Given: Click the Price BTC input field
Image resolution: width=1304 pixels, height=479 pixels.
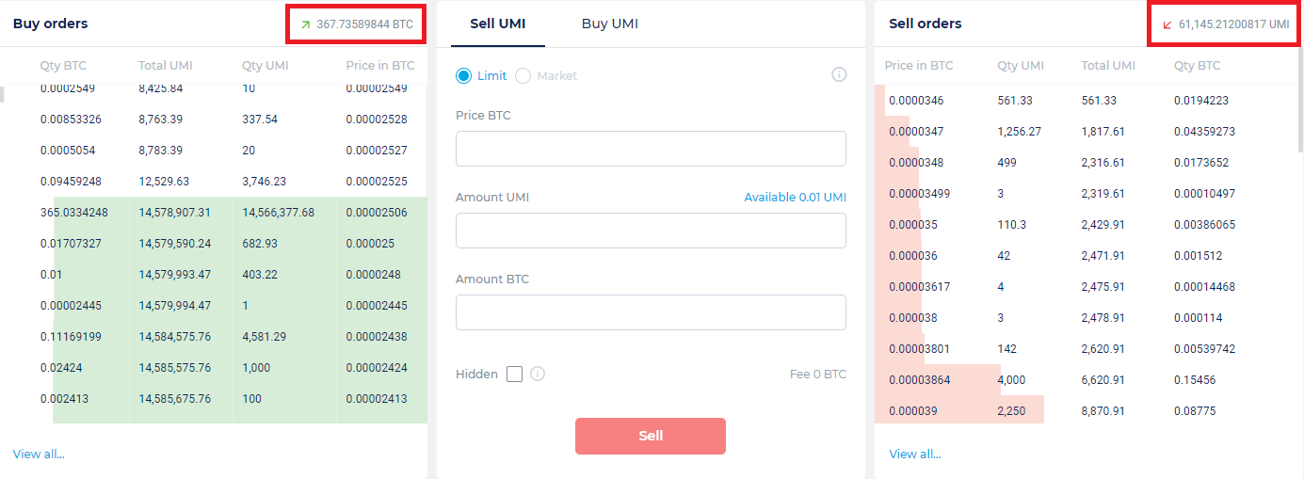Looking at the screenshot, I should 651,149.
